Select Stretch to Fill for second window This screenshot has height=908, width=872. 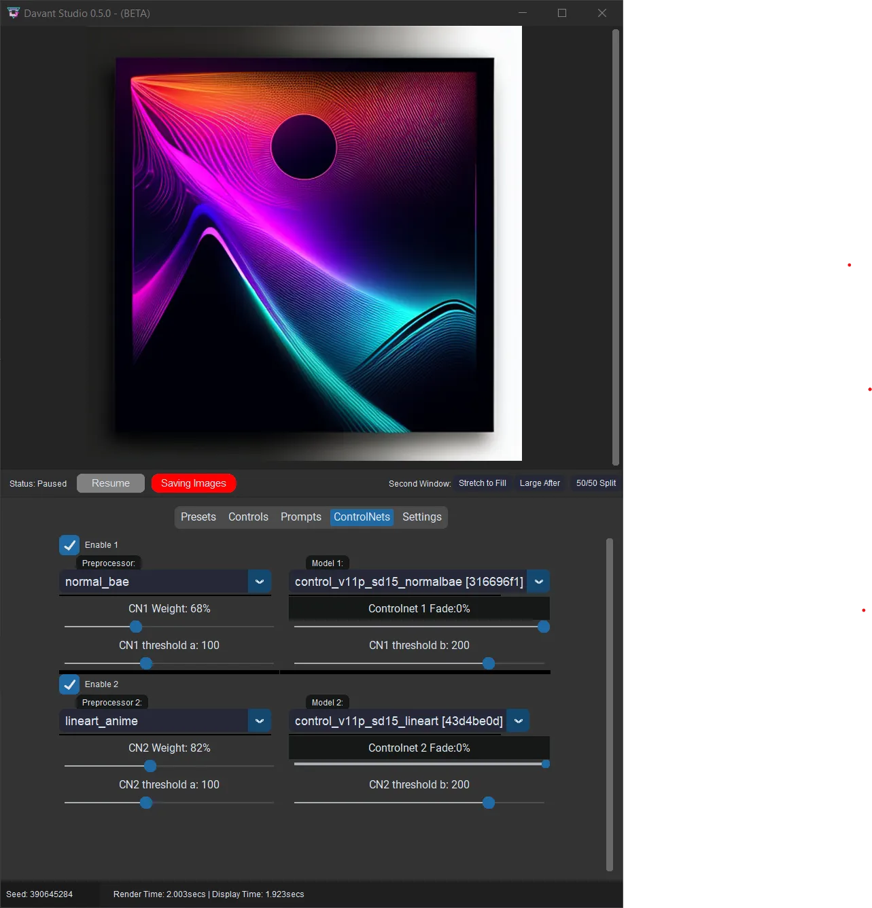[483, 483]
